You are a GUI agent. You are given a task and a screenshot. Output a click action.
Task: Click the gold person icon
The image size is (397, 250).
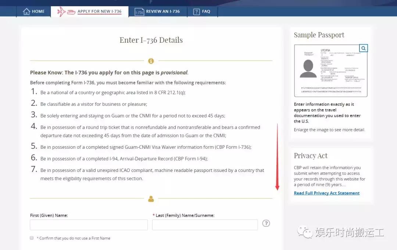click(x=151, y=199)
